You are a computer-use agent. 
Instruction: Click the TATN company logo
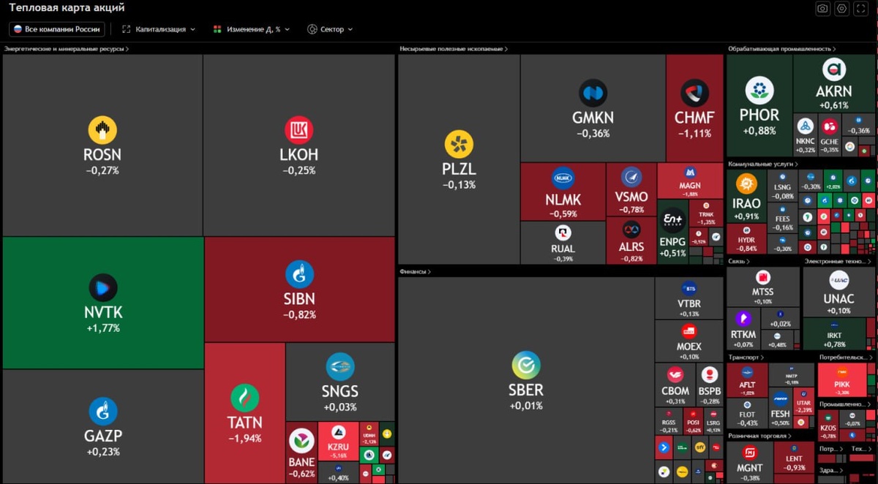coord(244,398)
